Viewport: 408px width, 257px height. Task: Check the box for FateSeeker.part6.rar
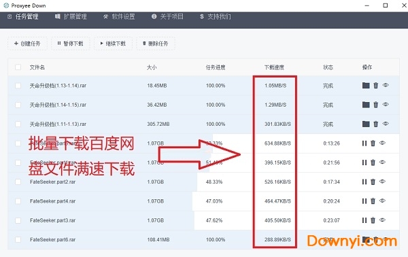[x=18, y=239]
